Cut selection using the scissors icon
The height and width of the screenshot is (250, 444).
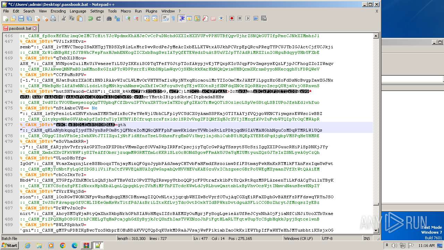[x=64, y=18]
